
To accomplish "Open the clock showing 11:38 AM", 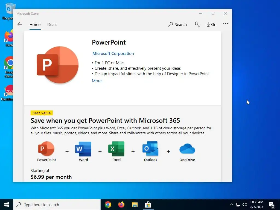I will [x=256, y=205].
